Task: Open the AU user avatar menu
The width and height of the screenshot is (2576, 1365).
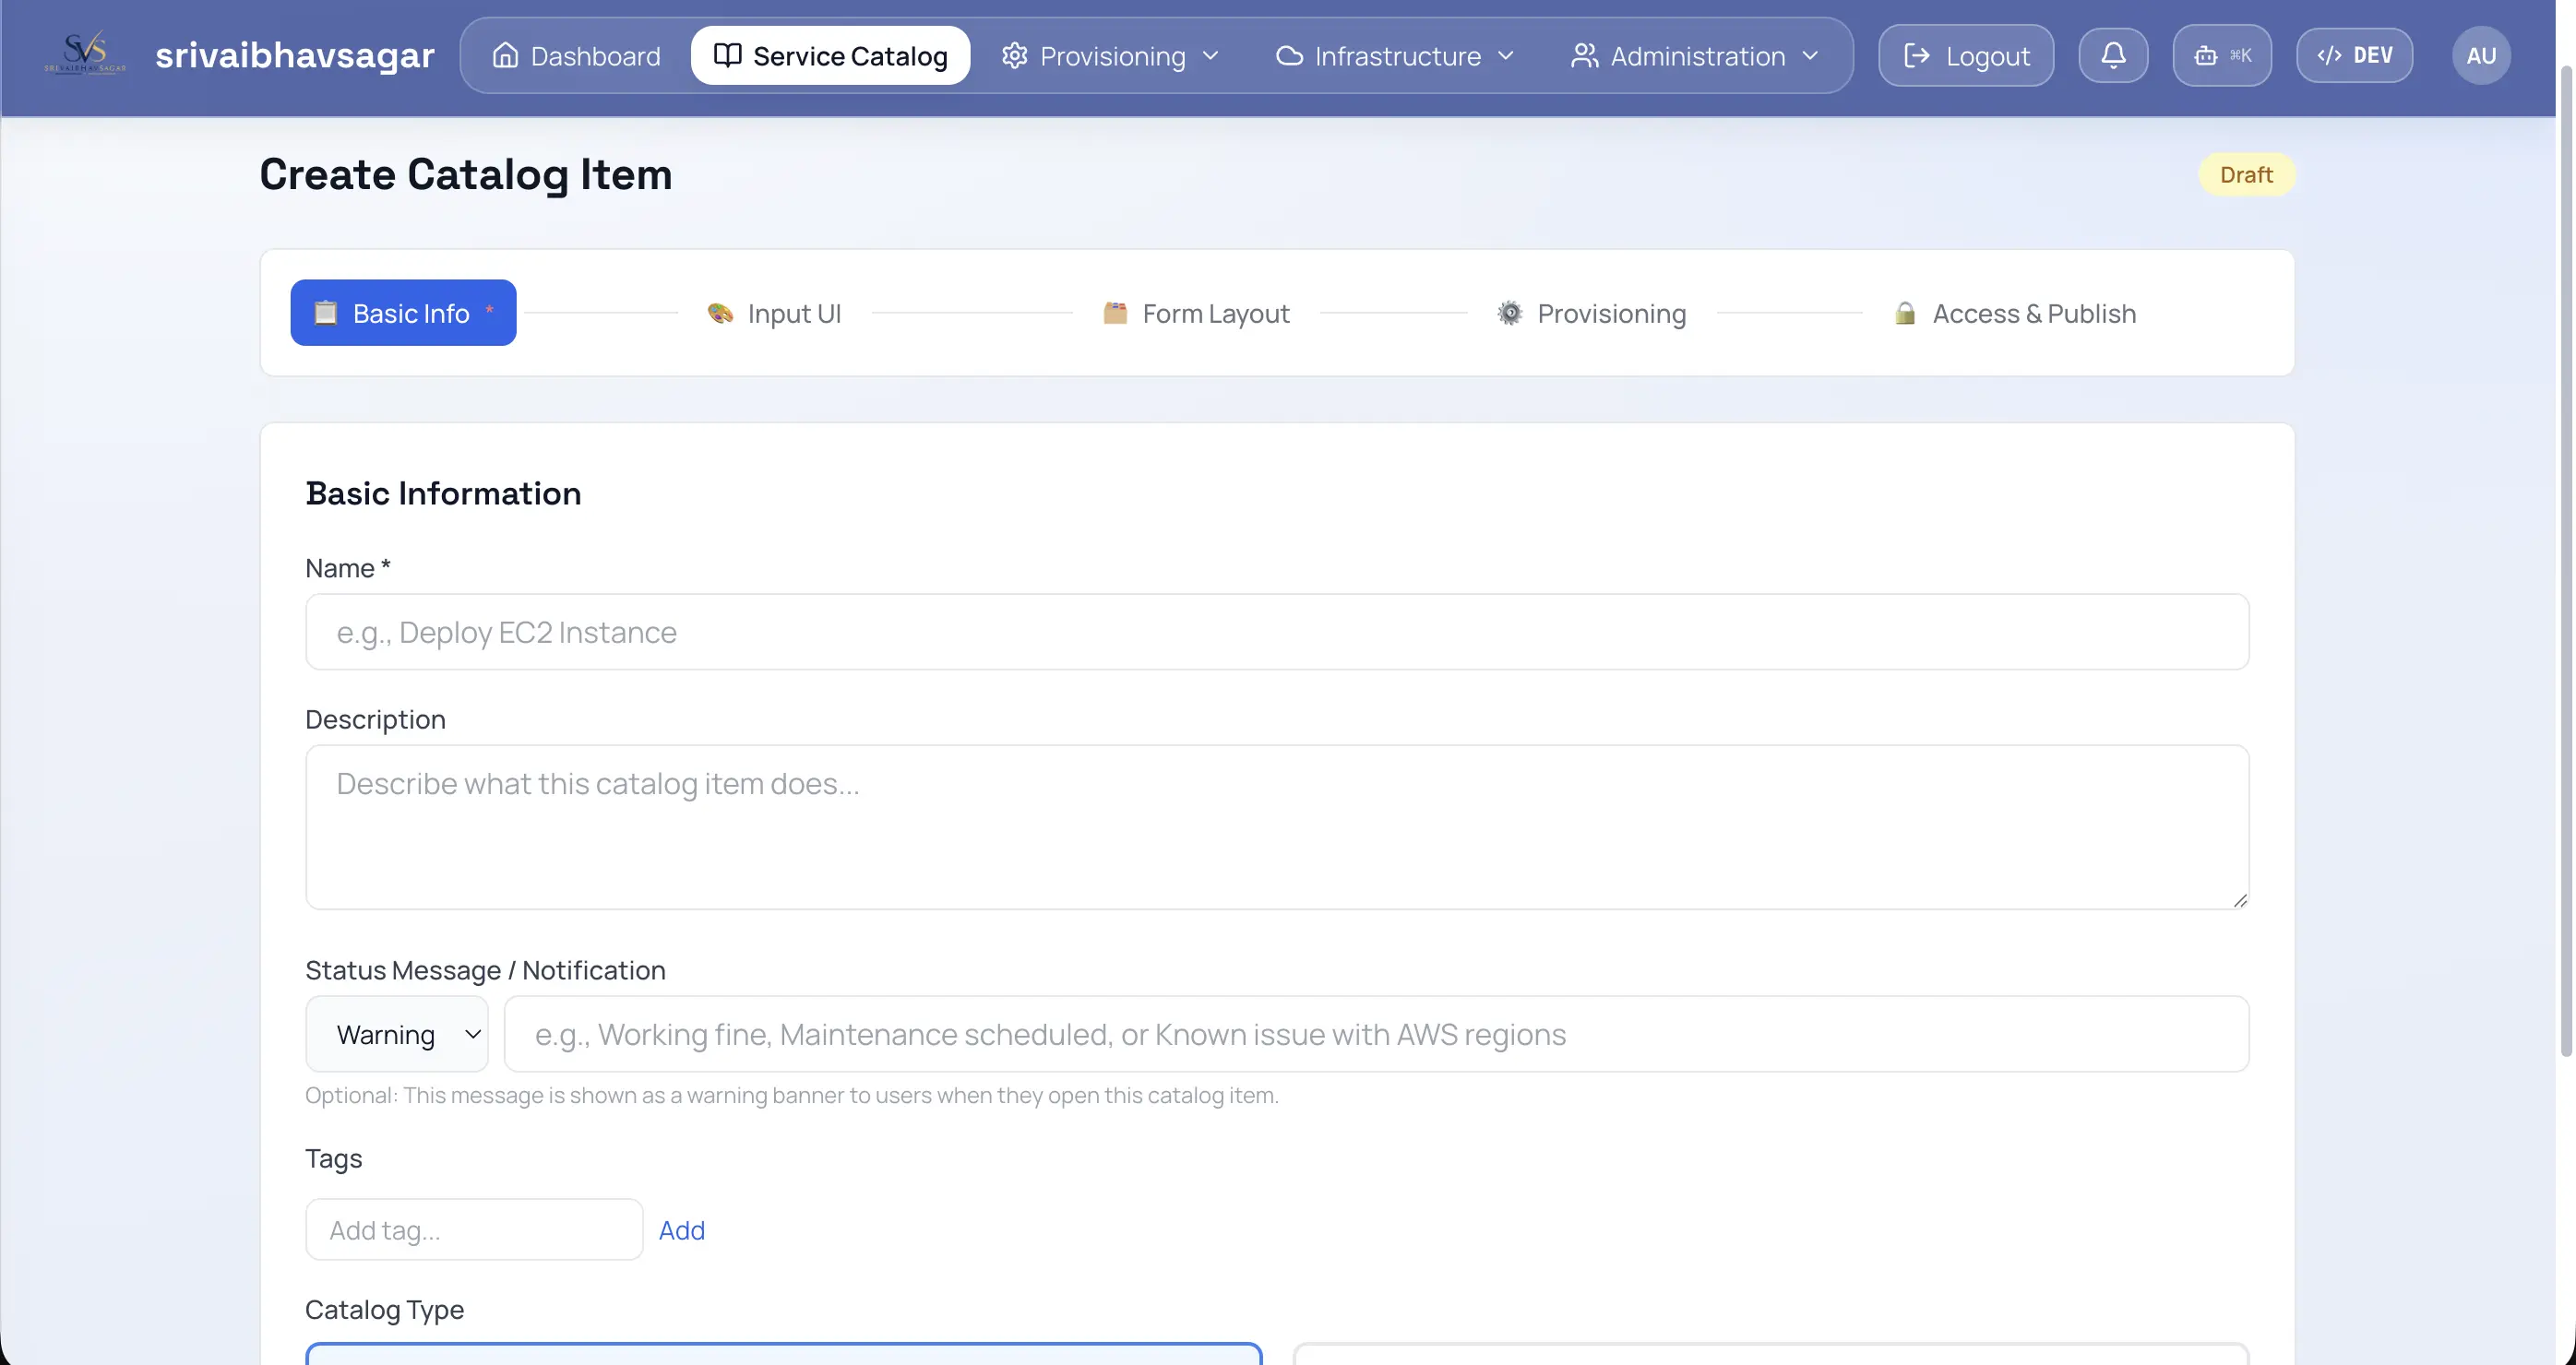Action: (2481, 55)
